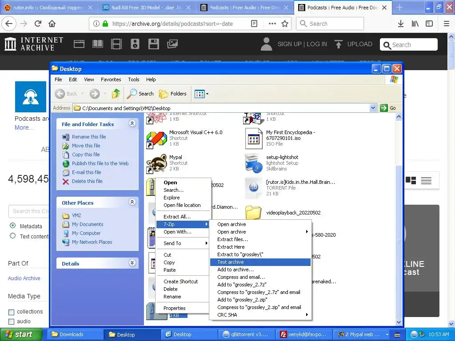Select the setup-lightshot installer icon

click(253, 163)
